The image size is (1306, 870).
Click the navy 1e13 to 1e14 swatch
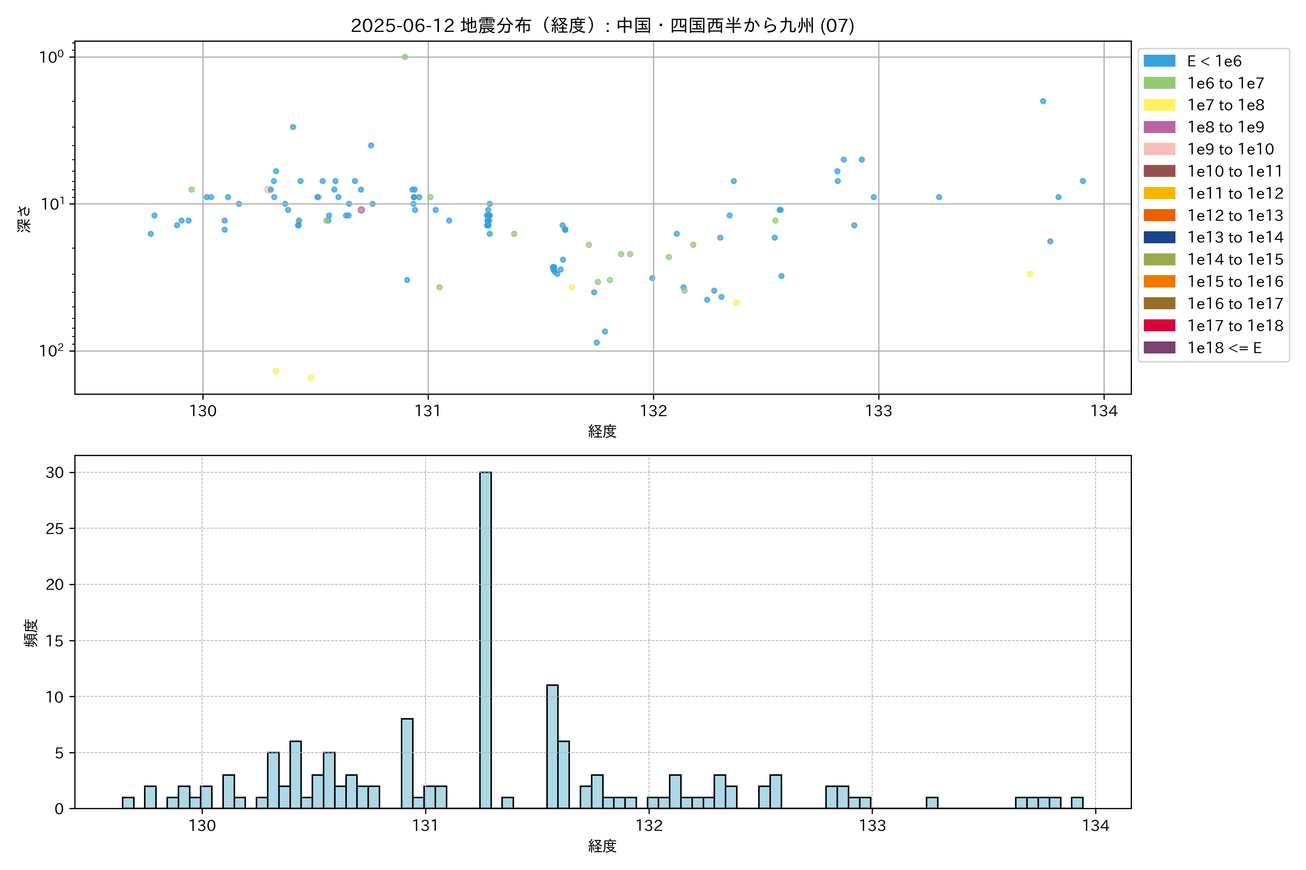coord(1159,237)
